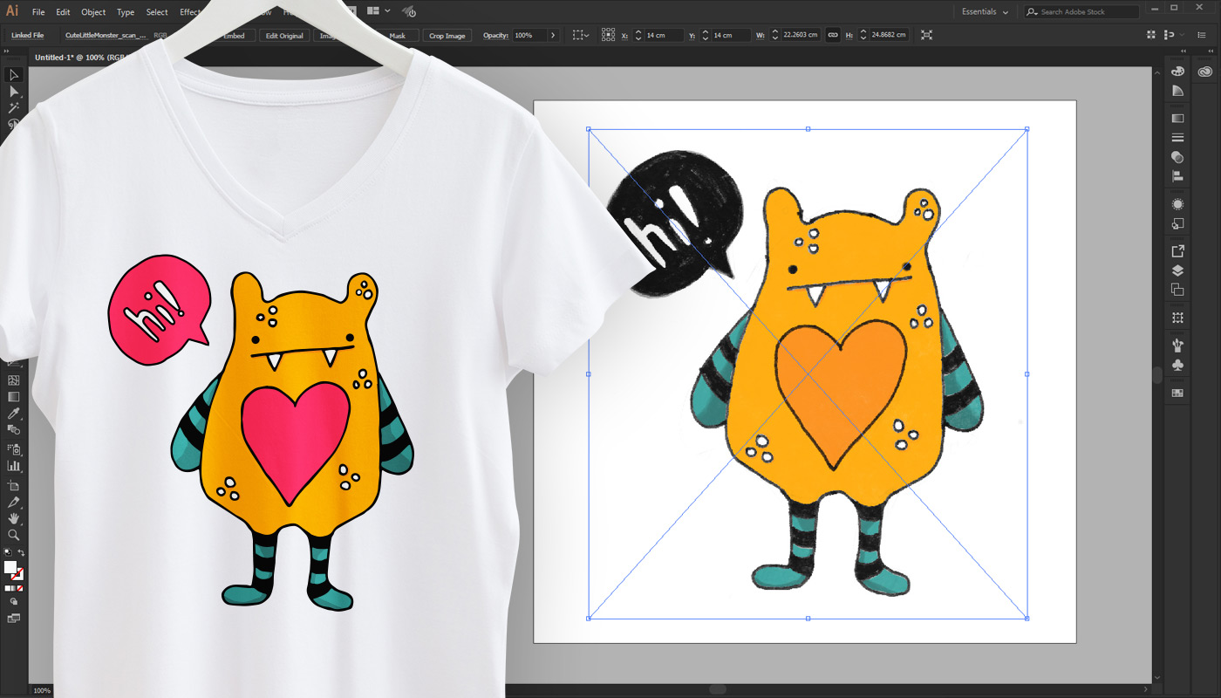Select the Mesh tool
Screen dimensions: 1221x698
pyautogui.click(x=14, y=380)
